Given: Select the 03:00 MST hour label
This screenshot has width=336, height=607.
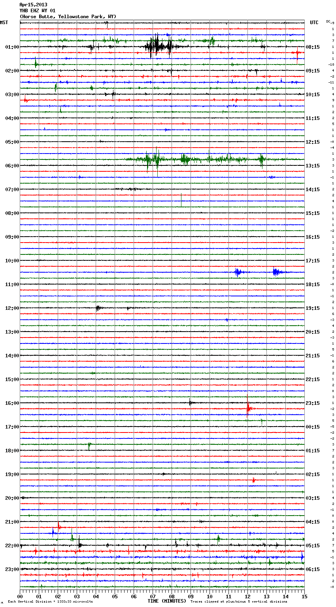Looking at the screenshot, I should (12, 95).
